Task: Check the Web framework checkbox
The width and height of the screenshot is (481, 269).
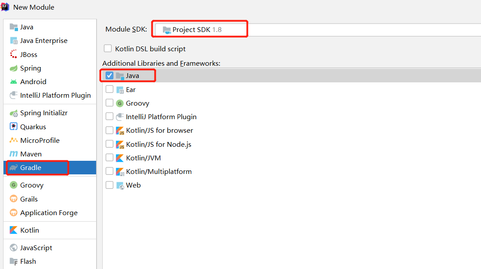Action: (110, 185)
